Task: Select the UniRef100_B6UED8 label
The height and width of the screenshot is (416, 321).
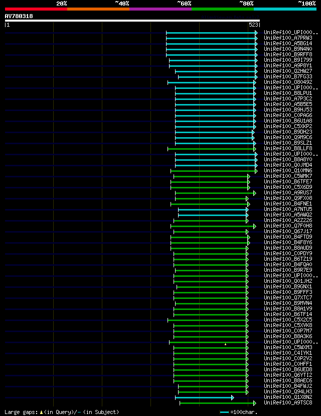Action: (288, 370)
